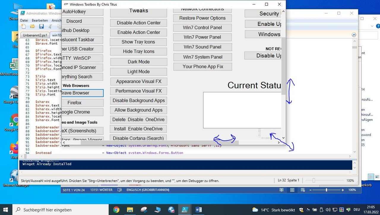Click the taskbar search box
The image size is (380, 215).
61,210
